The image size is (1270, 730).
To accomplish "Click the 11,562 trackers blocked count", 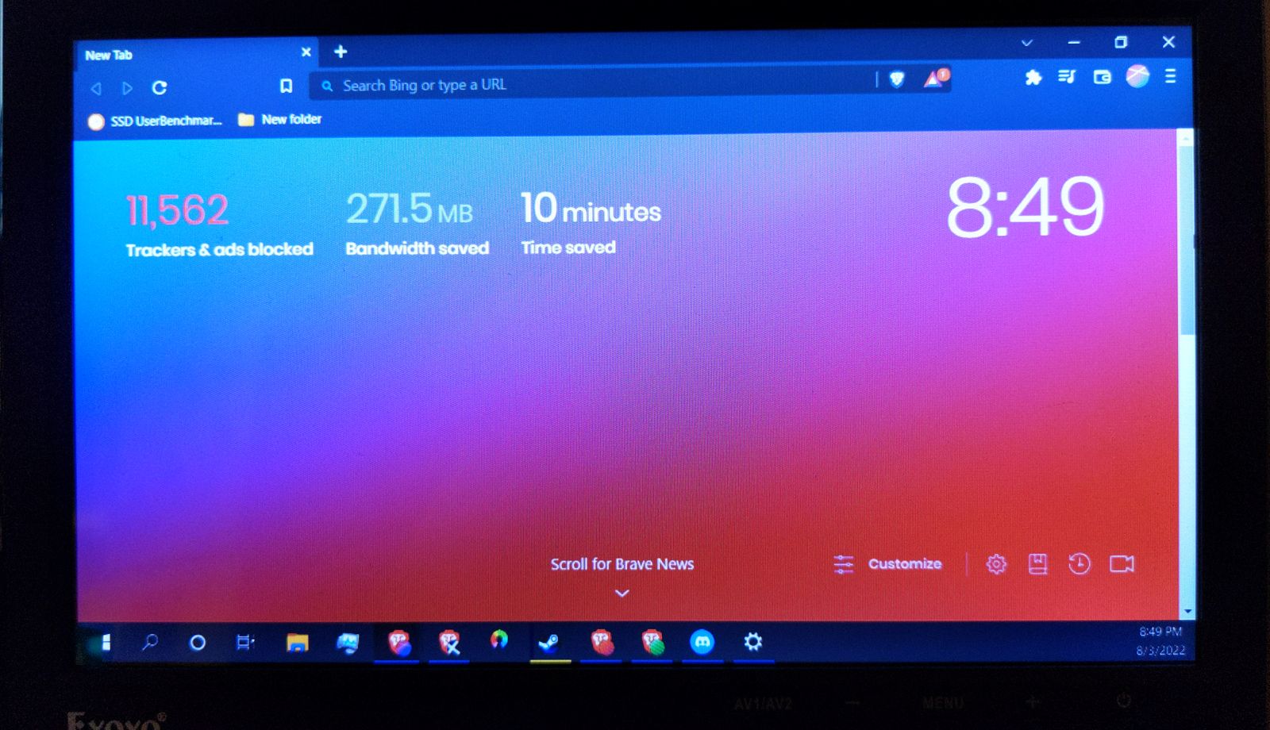I will (x=177, y=210).
